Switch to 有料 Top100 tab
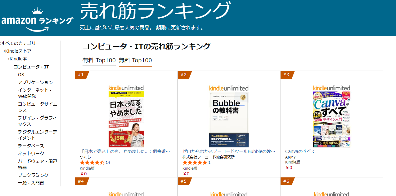 (99, 60)
